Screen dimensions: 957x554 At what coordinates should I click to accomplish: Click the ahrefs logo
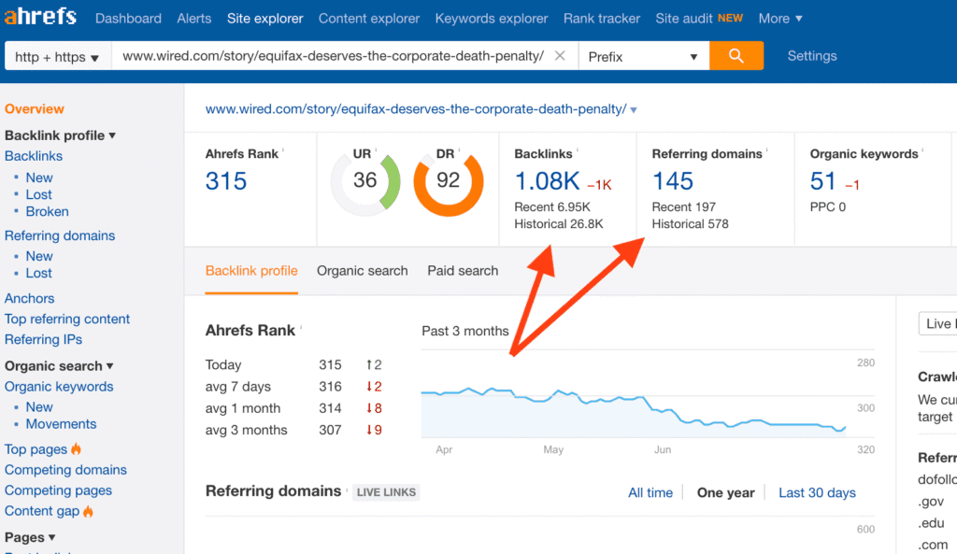tap(41, 18)
